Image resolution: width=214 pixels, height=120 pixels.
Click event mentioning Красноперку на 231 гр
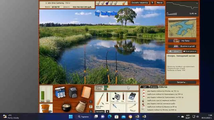pyautogui.click(x=165, y=97)
